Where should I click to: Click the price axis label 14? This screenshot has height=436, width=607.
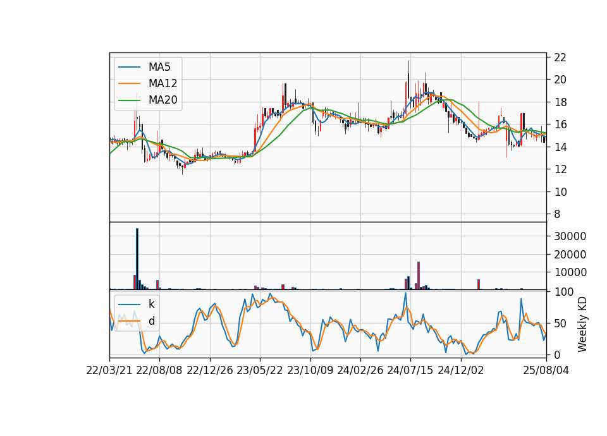click(x=560, y=147)
